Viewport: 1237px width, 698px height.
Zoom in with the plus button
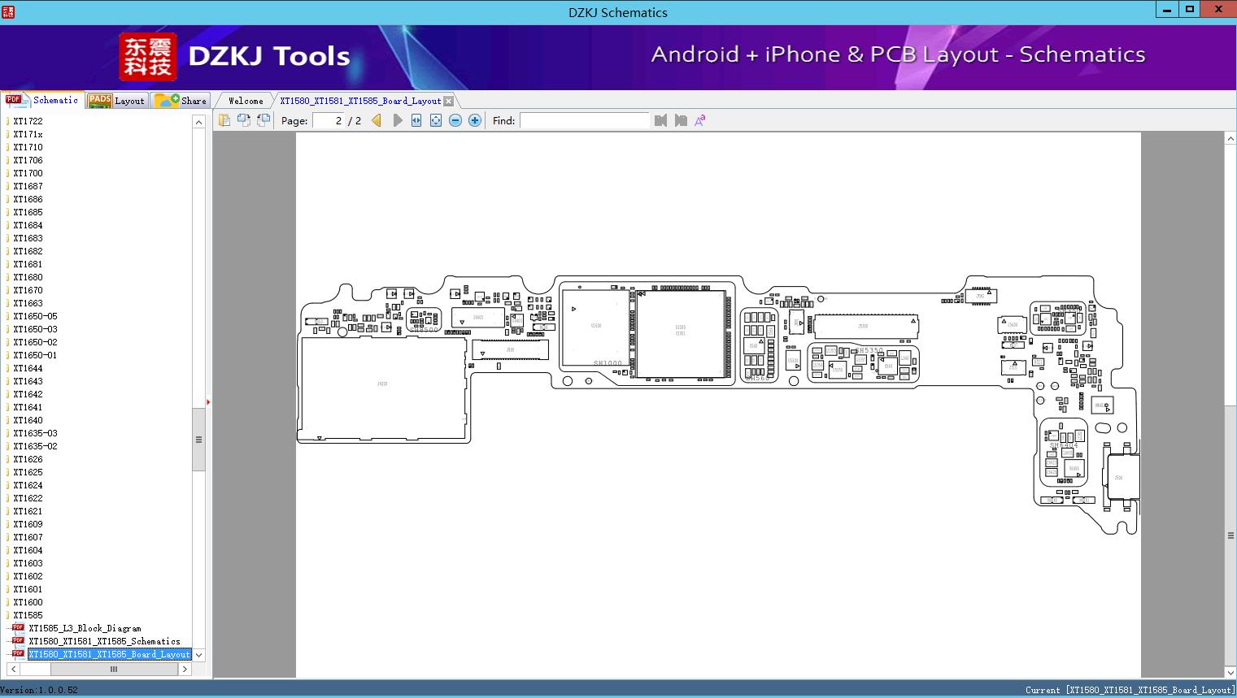point(475,120)
